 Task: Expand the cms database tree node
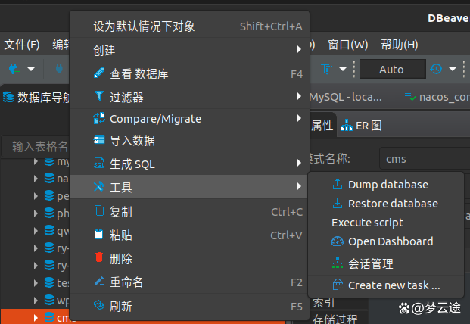click(x=36, y=317)
